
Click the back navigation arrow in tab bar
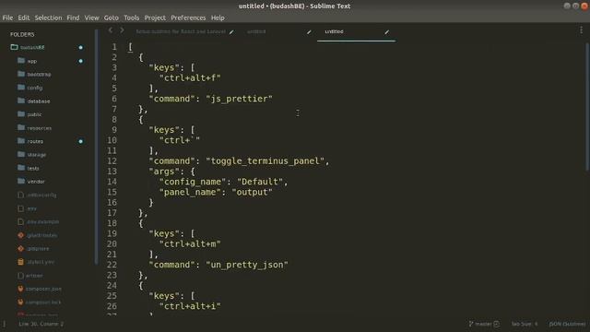coord(111,30)
